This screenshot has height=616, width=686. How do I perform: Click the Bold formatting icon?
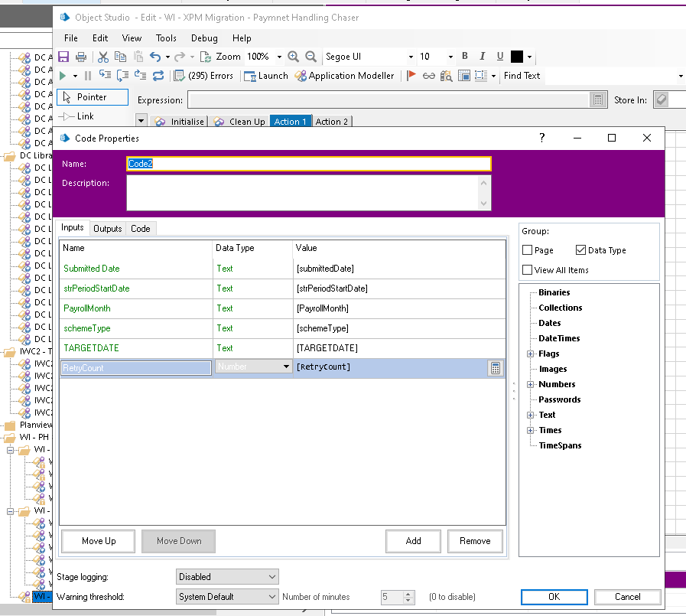click(x=465, y=57)
